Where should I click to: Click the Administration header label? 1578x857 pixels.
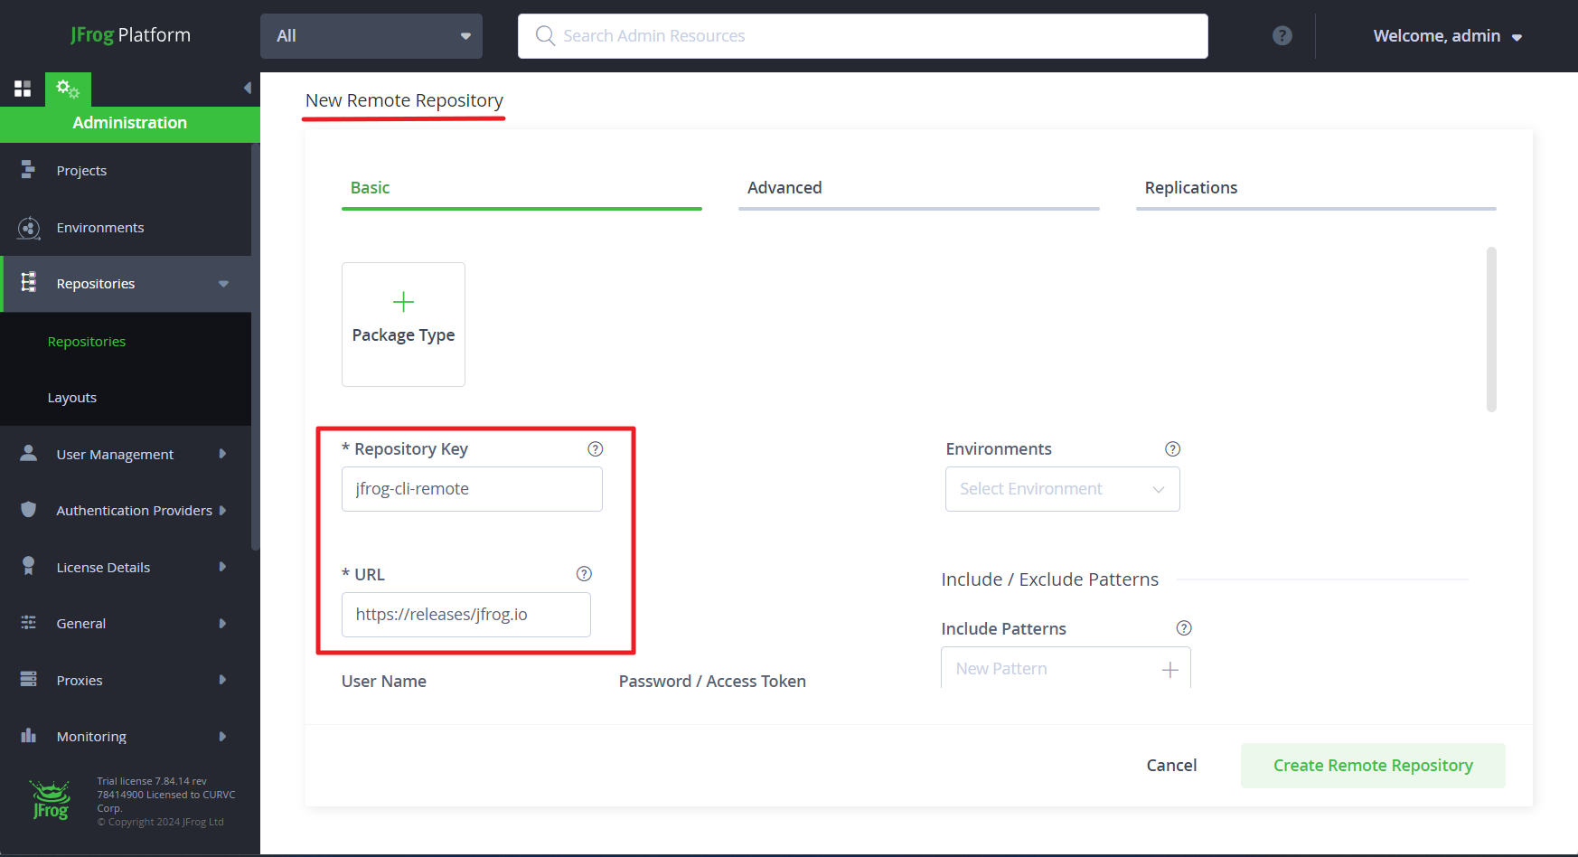[130, 123]
